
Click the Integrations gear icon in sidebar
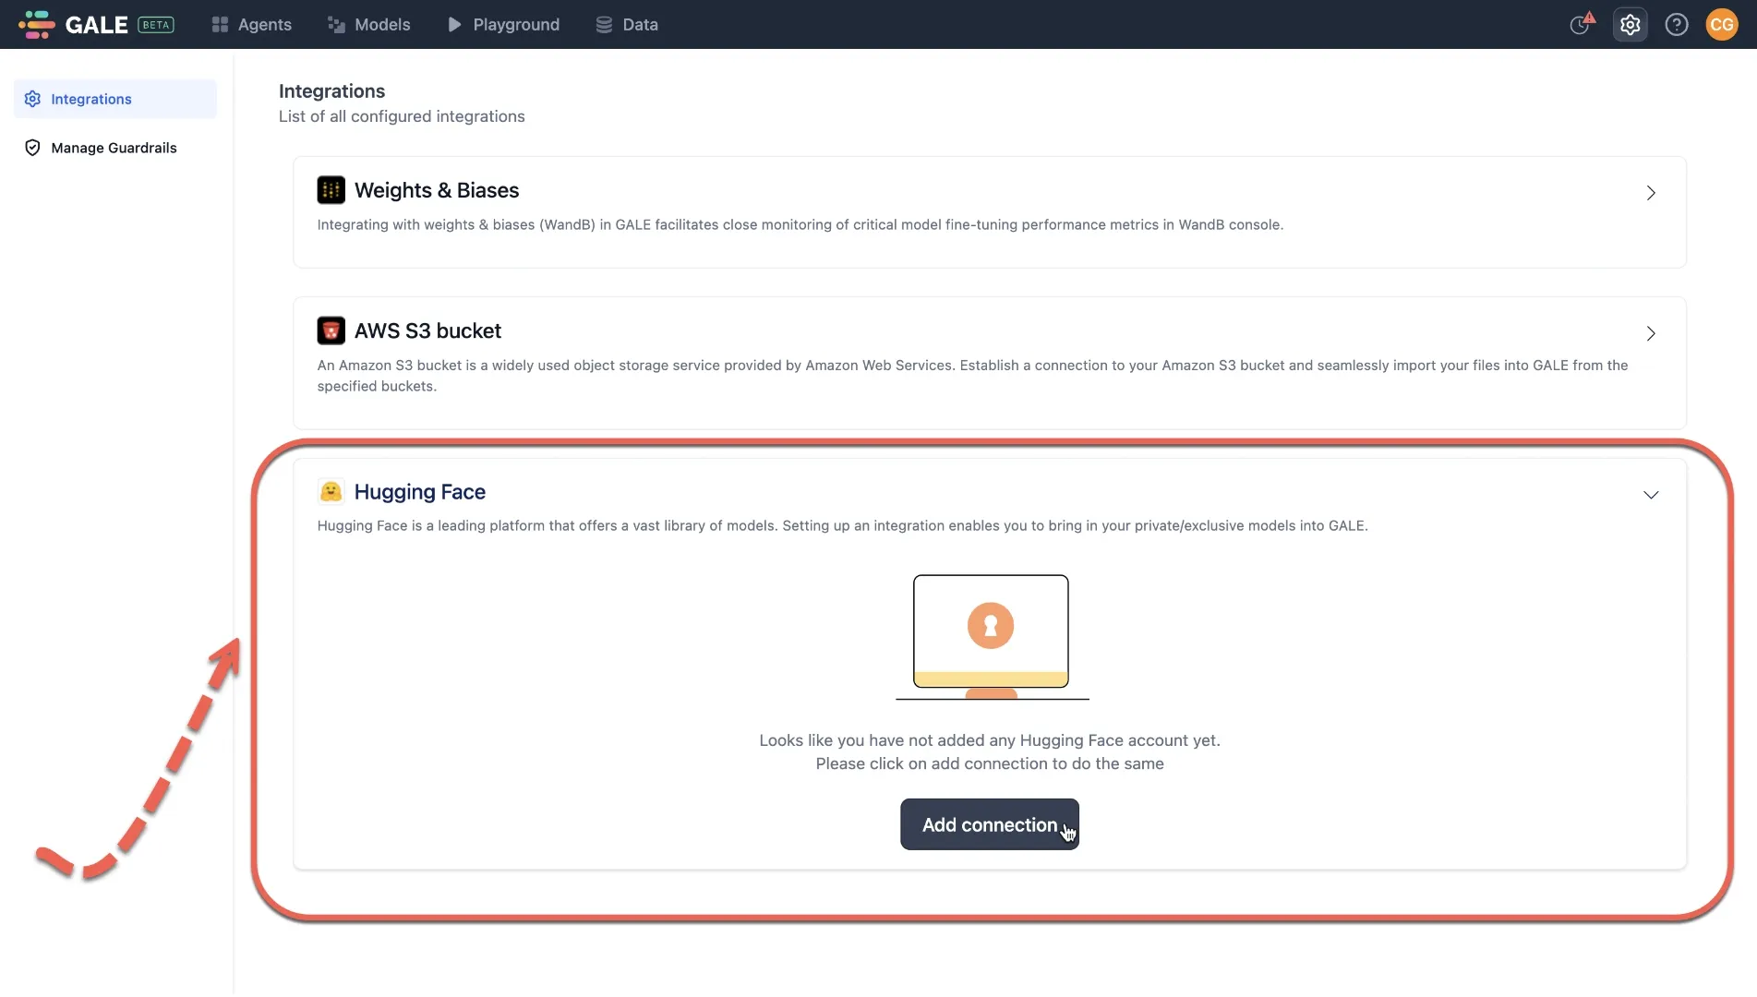[x=32, y=99]
